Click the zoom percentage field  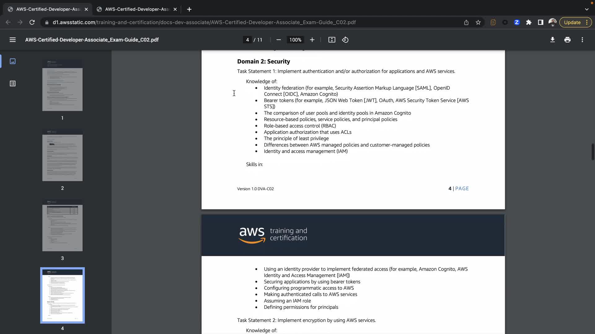295,40
